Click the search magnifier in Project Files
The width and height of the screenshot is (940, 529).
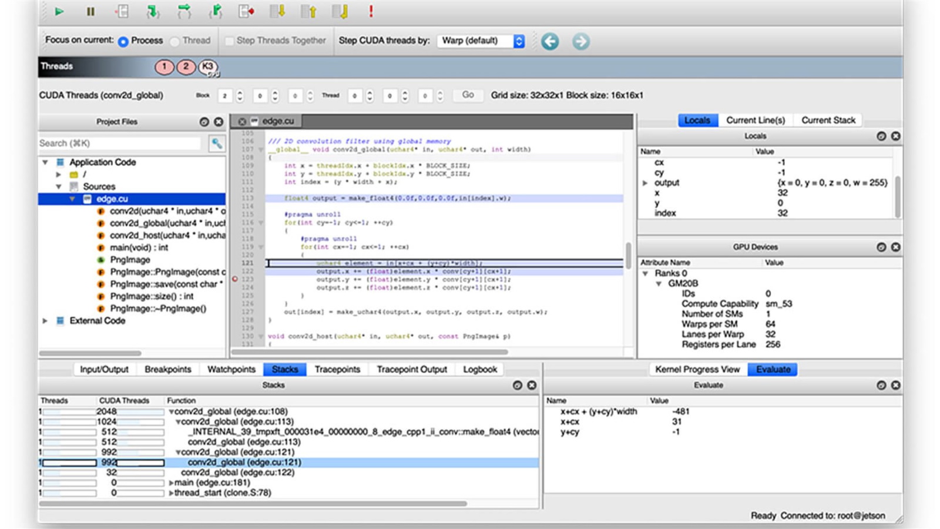(x=217, y=143)
